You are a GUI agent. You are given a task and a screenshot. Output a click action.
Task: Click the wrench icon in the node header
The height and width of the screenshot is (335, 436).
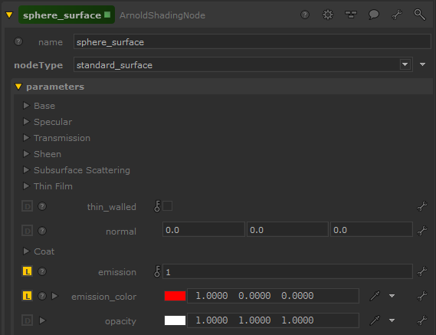397,15
